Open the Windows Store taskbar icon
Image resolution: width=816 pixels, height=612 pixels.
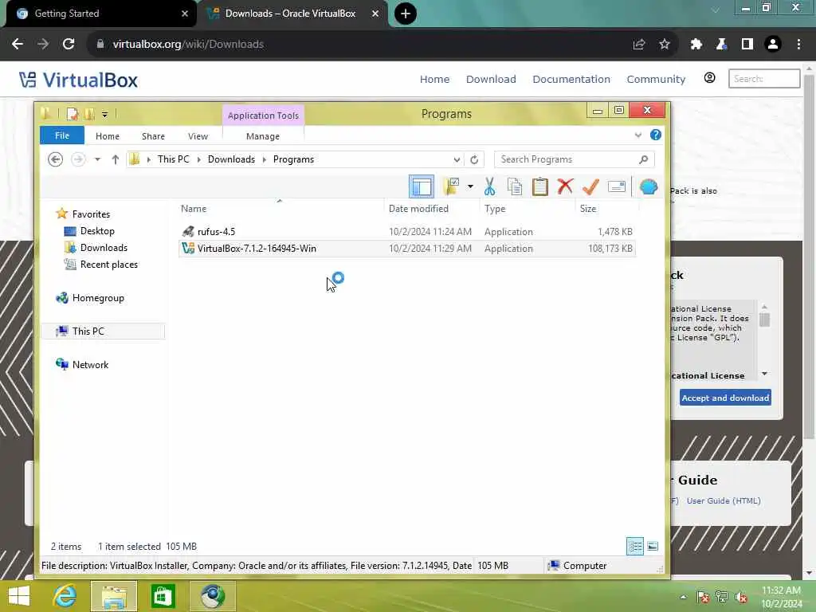click(x=163, y=596)
